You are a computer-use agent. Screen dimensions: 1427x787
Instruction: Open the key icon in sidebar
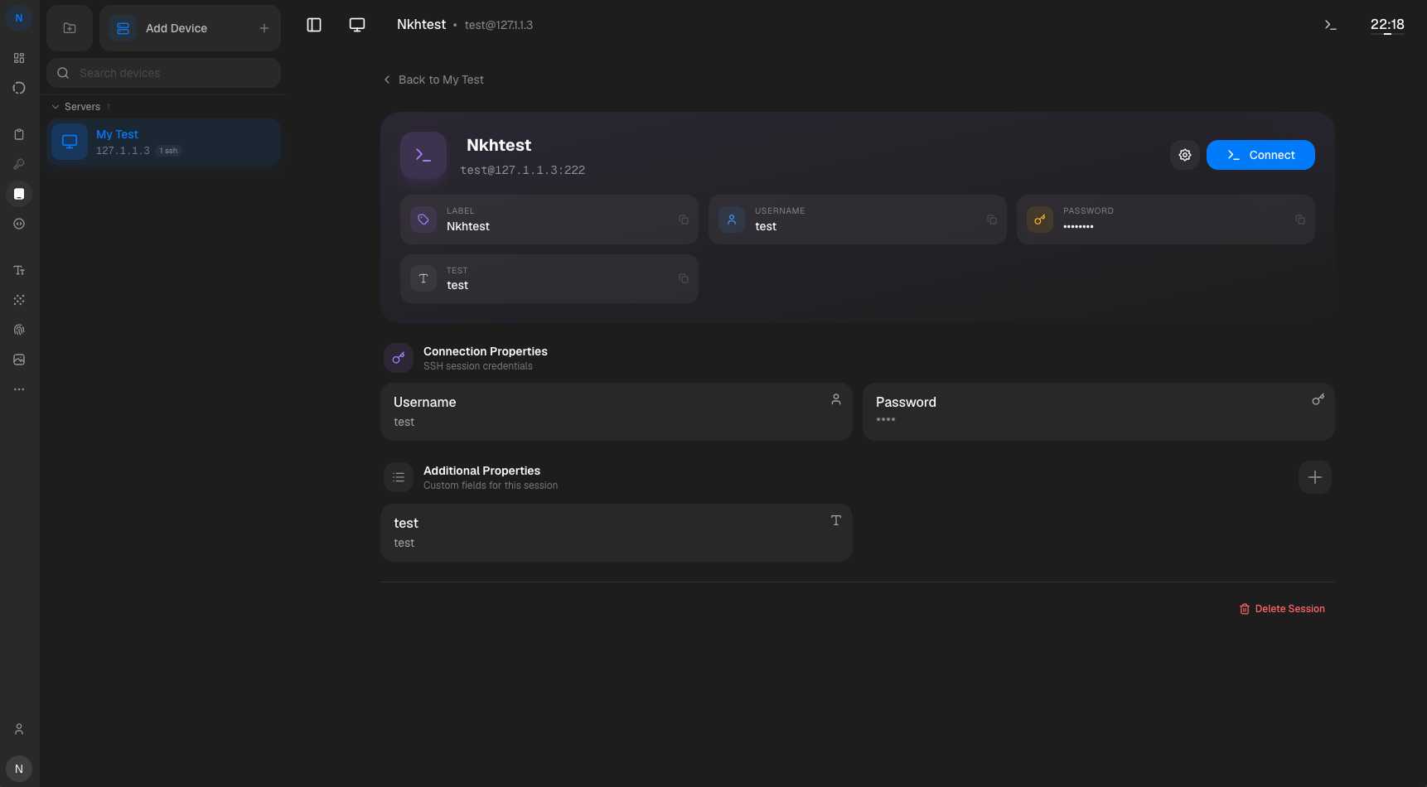19,164
